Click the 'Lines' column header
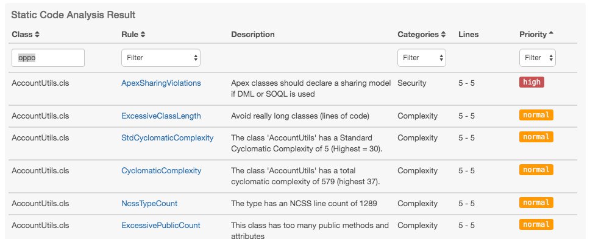 469,35
